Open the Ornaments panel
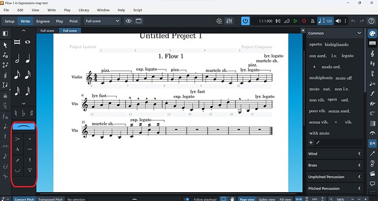 (x=373, y=104)
